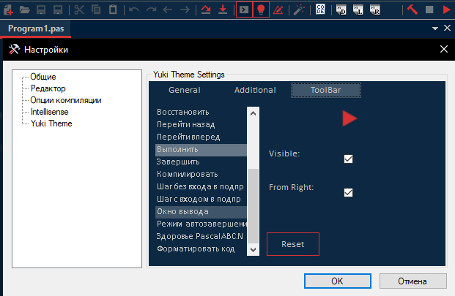Select Перейти вперед in the list

point(201,137)
